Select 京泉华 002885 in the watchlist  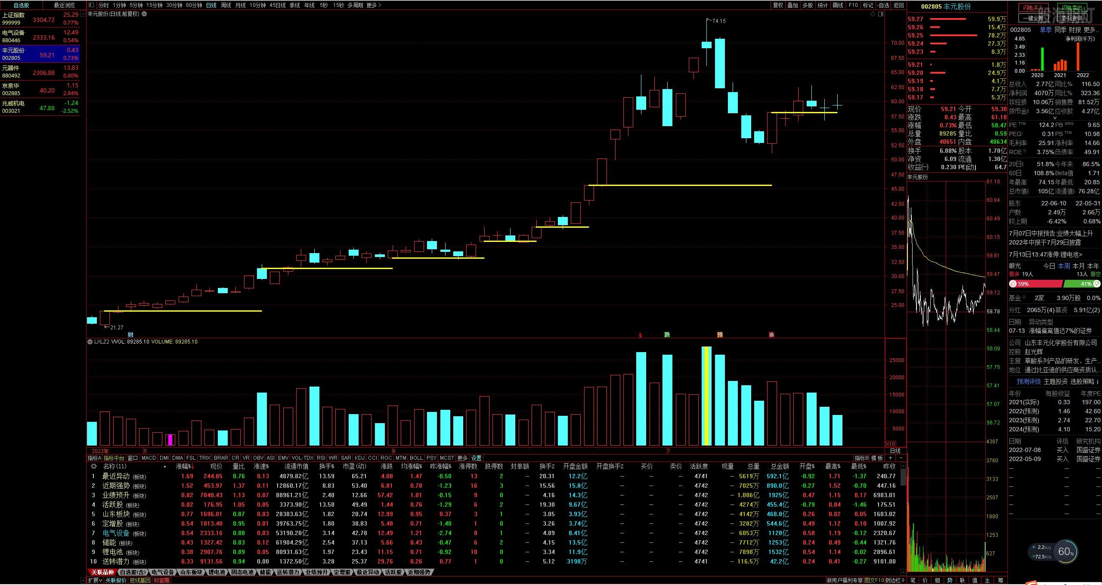[x=40, y=89]
